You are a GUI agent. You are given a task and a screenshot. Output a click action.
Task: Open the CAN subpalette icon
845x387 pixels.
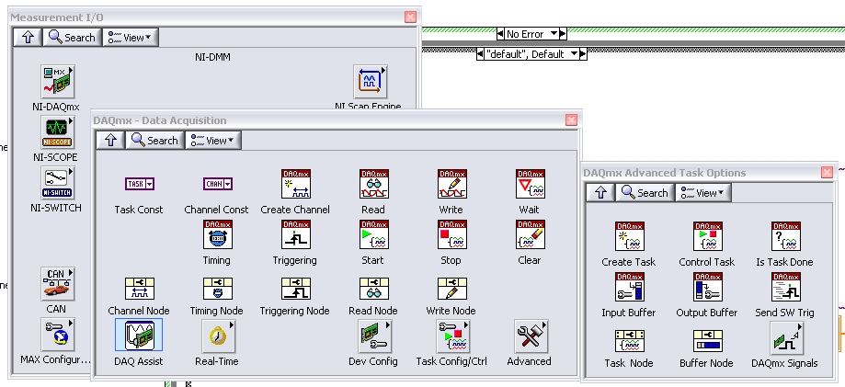point(57,284)
